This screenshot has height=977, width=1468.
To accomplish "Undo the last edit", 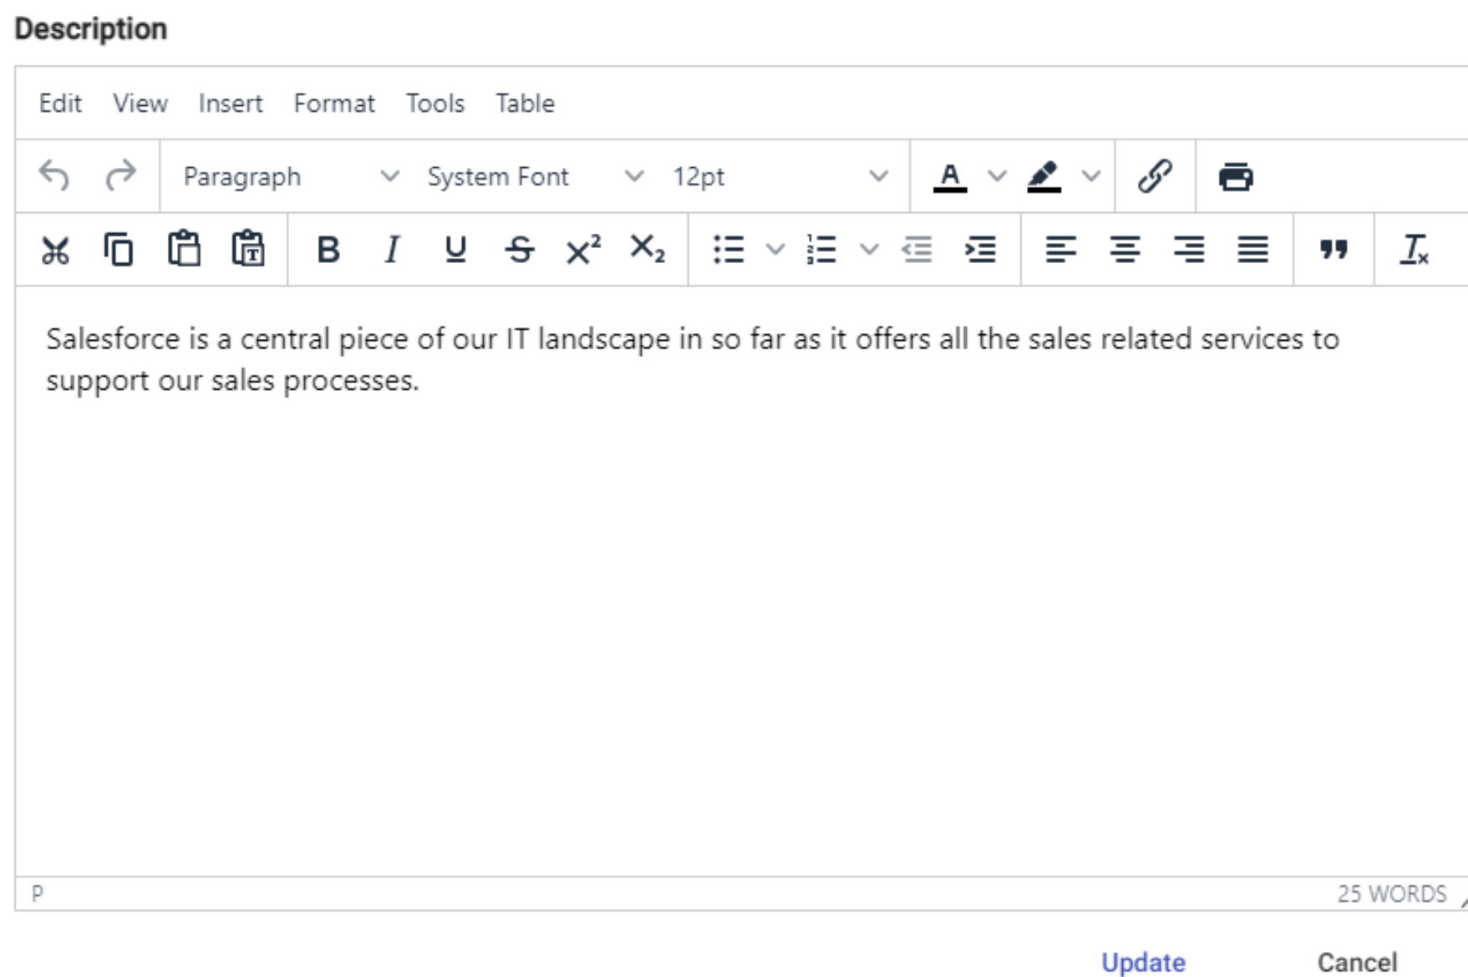I will tap(55, 176).
